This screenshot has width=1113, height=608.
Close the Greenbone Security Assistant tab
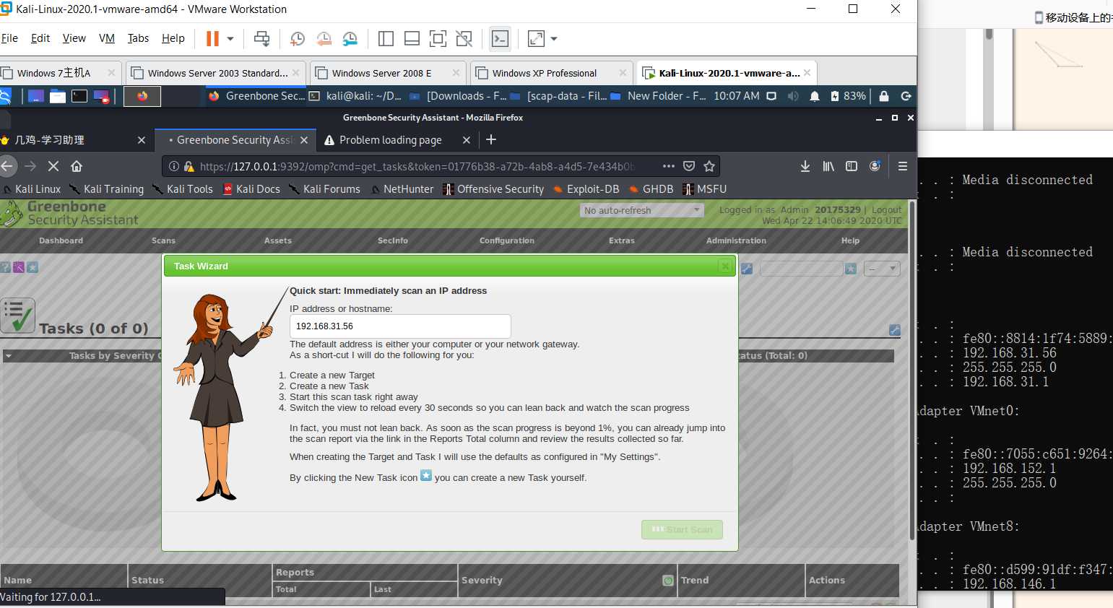point(304,140)
